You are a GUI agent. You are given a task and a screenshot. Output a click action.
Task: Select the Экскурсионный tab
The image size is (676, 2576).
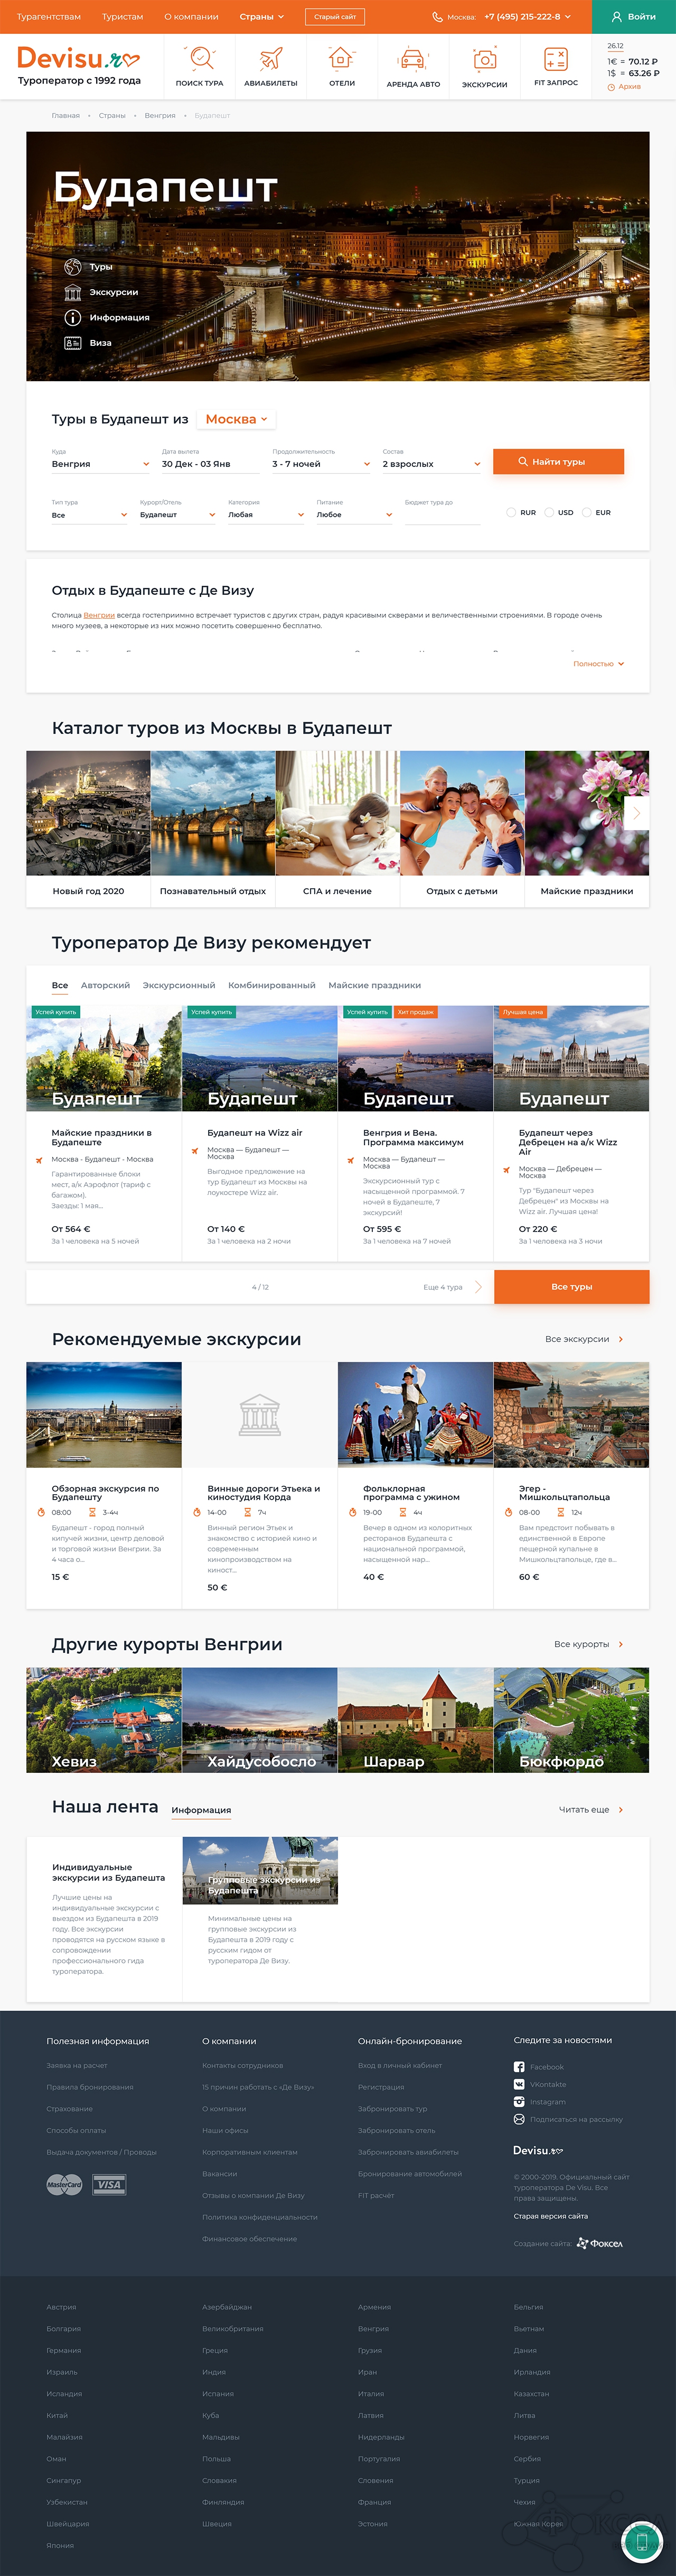coord(179,985)
